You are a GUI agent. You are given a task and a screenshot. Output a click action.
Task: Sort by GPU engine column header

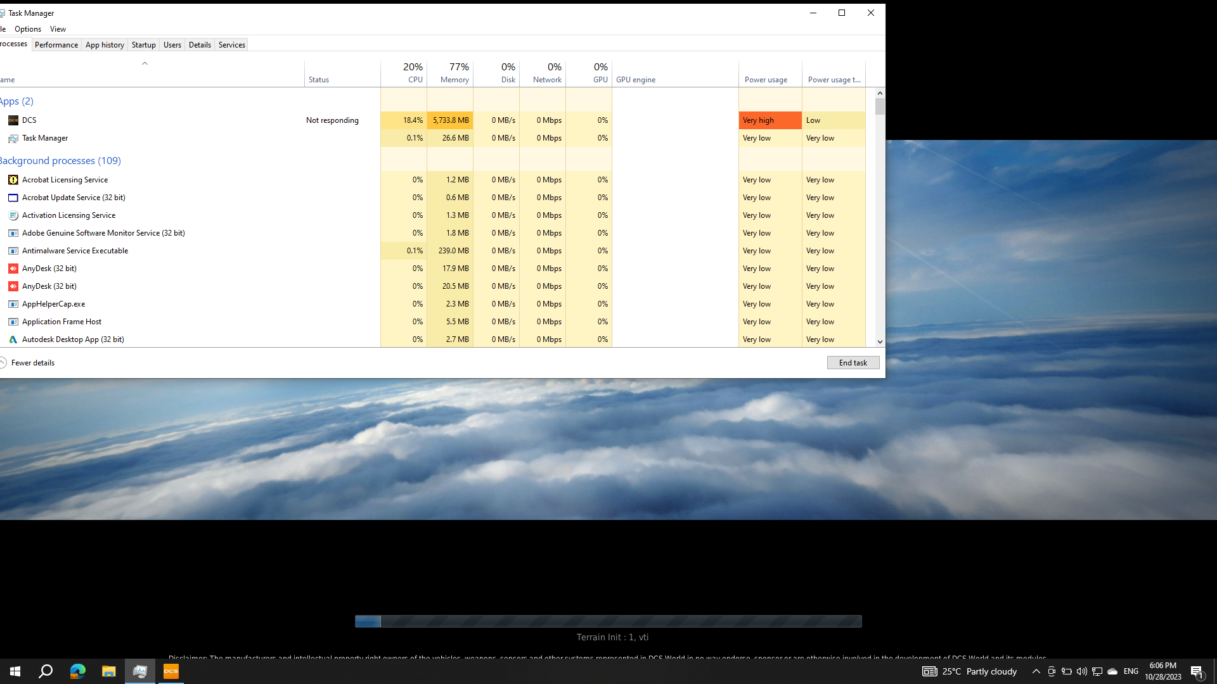pyautogui.click(x=675, y=73)
